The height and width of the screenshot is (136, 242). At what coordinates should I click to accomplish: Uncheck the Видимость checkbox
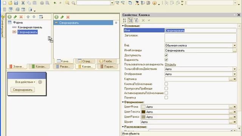click(x=166, y=60)
